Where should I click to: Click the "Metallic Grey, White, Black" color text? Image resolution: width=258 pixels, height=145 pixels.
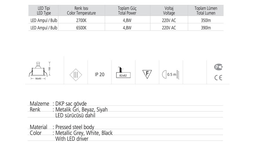[84, 133]
